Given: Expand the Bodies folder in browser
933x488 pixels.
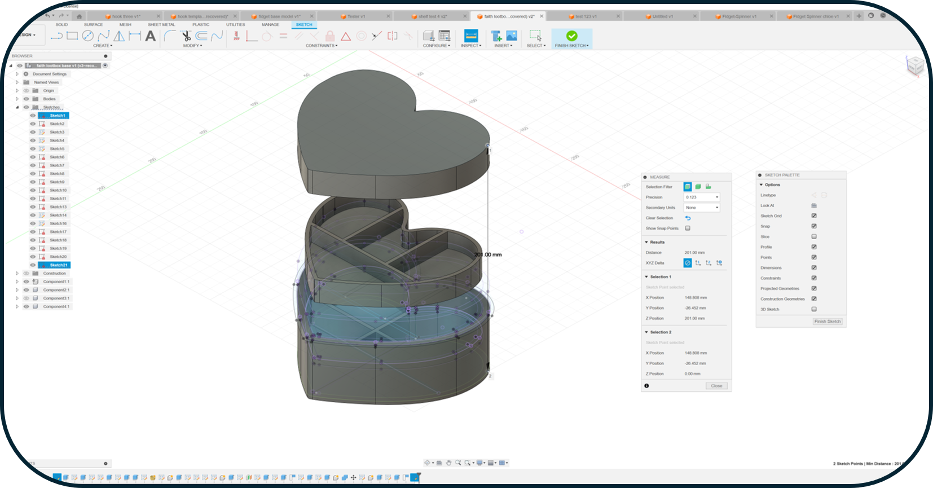Looking at the screenshot, I should click(17, 99).
